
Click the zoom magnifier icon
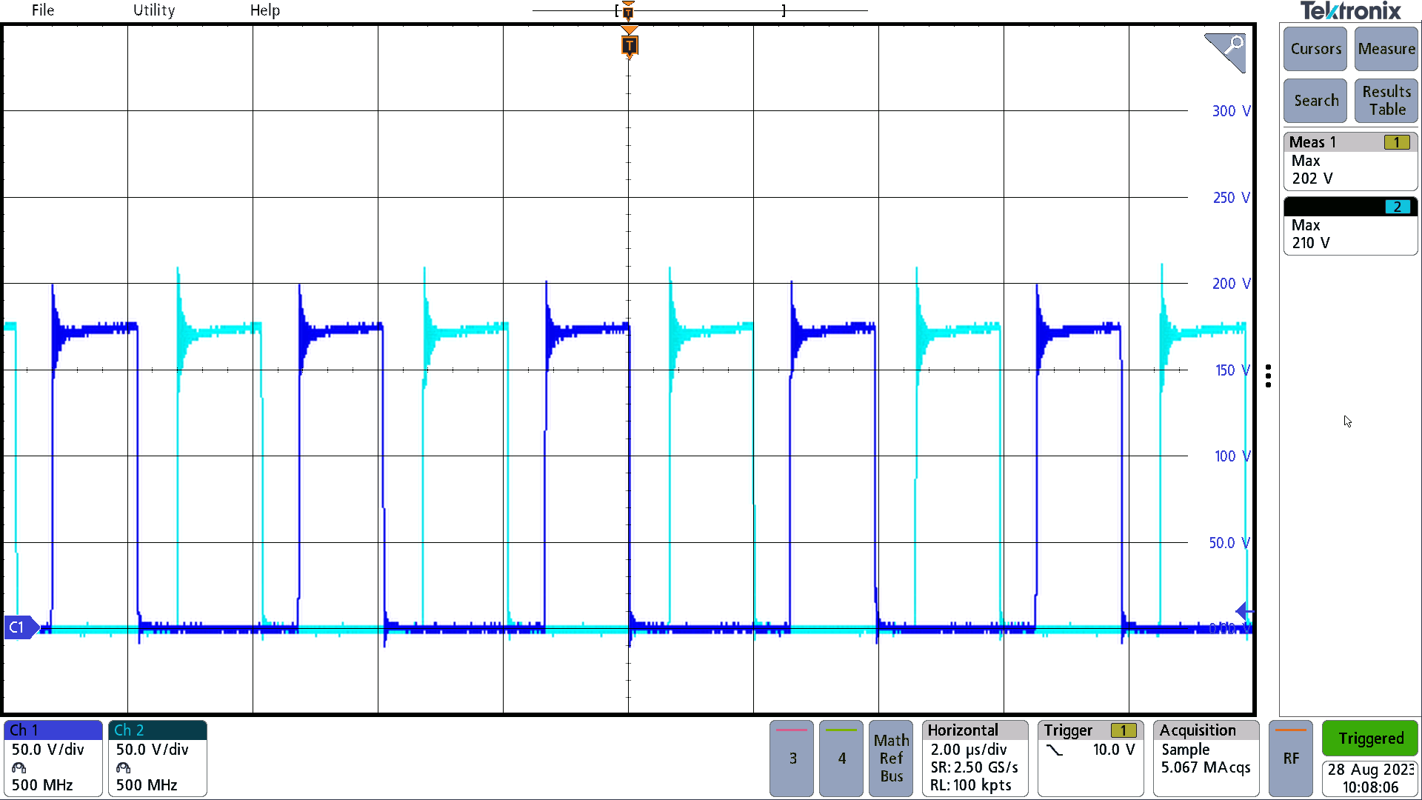point(1226,52)
